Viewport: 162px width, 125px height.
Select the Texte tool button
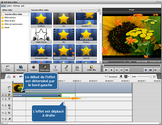[55, 68]
